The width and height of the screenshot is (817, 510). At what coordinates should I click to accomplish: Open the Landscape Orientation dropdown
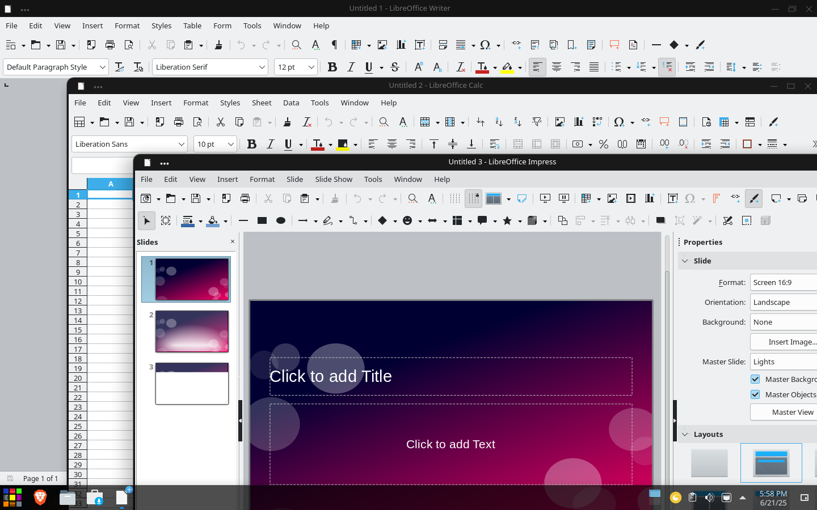point(784,302)
